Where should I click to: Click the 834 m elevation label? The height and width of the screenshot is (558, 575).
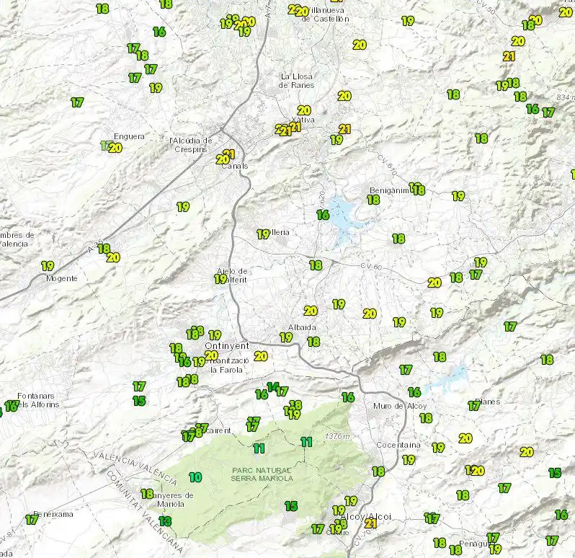click(x=566, y=97)
